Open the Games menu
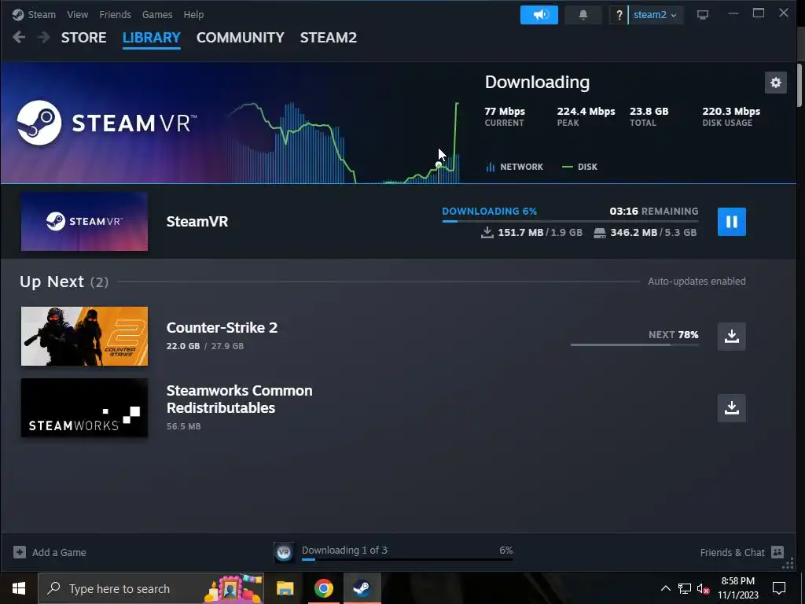805x604 pixels. [157, 15]
